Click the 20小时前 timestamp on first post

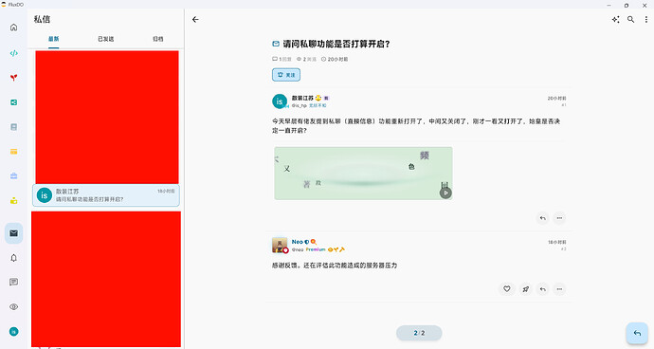pos(556,99)
